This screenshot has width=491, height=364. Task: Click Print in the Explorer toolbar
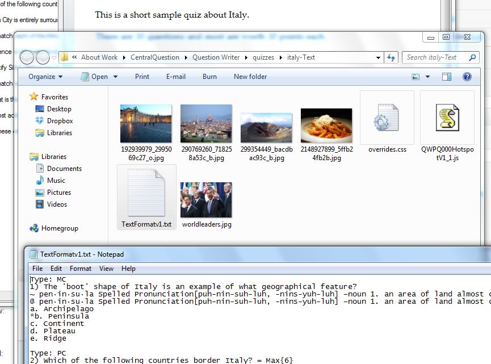pos(142,77)
